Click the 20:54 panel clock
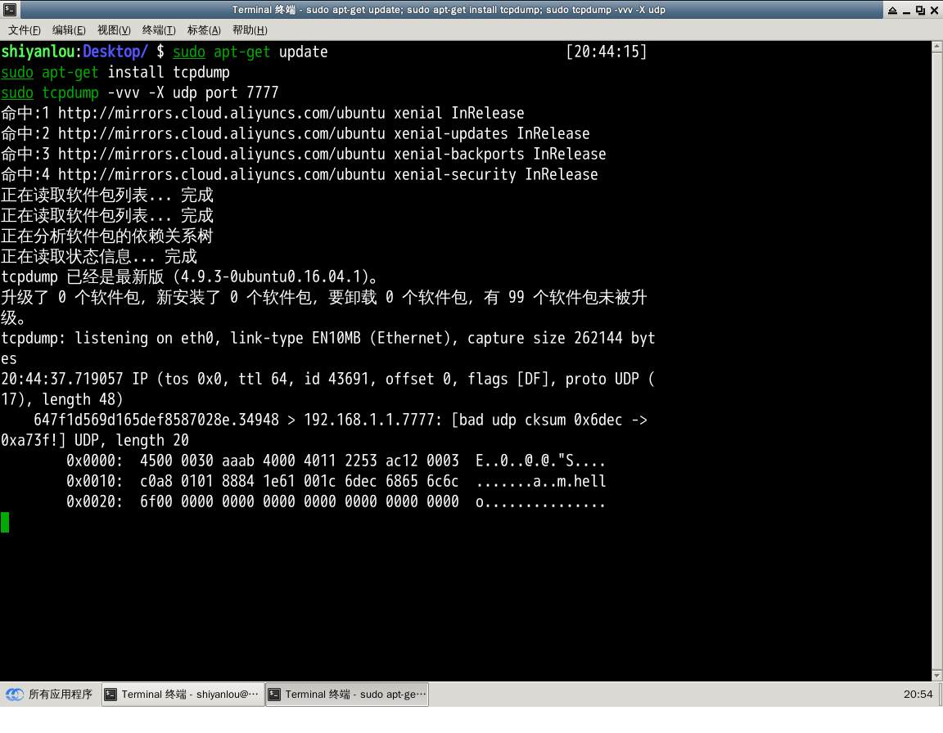The width and height of the screenshot is (943, 733). (x=918, y=695)
